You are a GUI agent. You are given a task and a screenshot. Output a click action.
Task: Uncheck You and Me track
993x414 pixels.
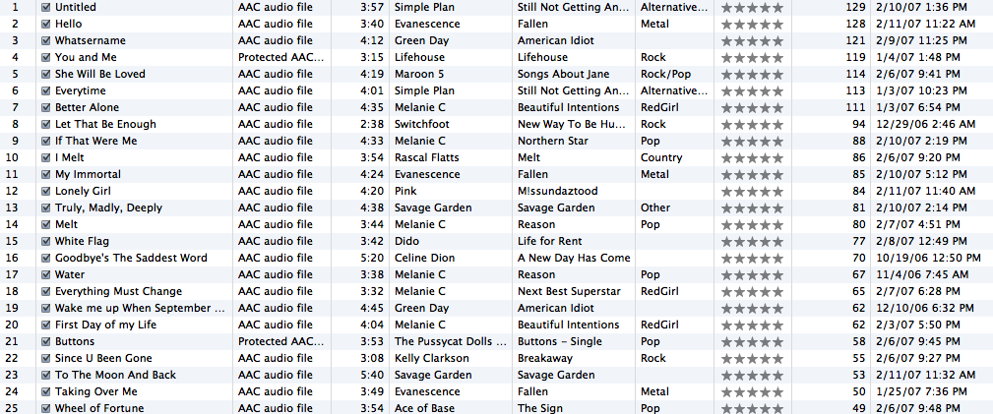click(x=45, y=57)
